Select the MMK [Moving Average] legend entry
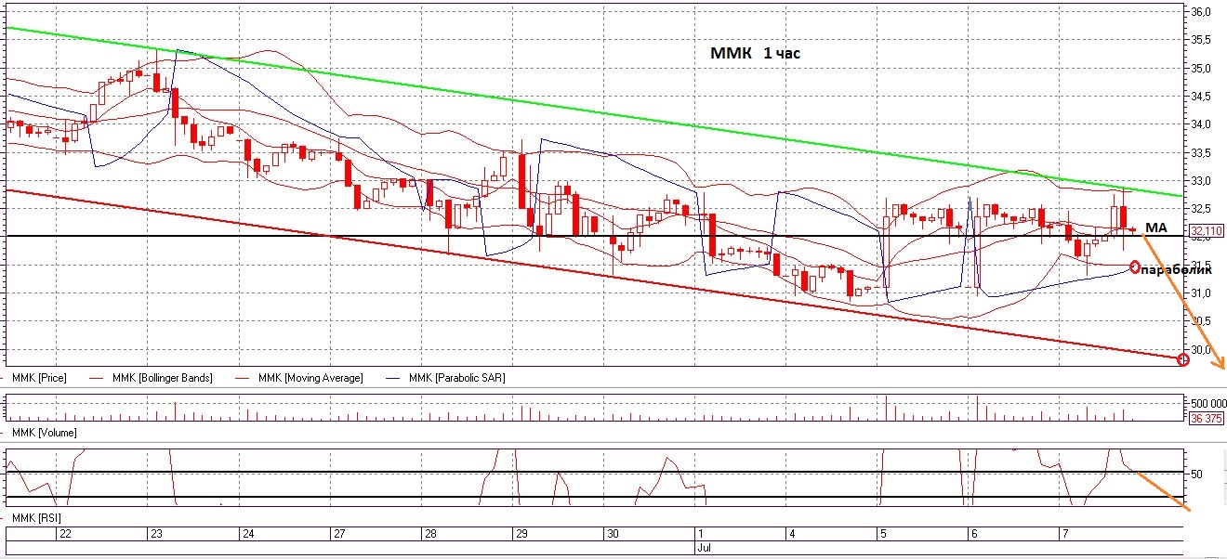The image size is (1227, 559). 311,378
